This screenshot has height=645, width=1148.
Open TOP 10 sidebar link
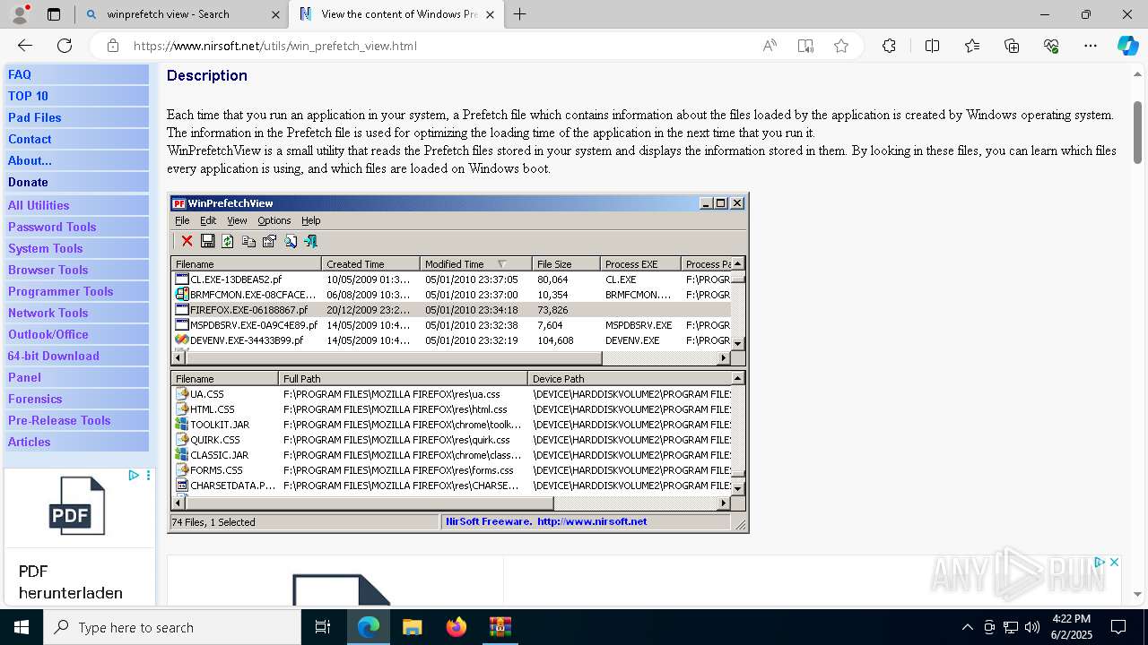[28, 96]
